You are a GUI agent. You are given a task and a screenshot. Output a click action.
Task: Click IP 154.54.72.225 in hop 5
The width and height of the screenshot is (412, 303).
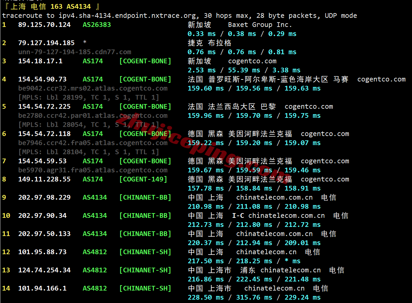(x=44, y=106)
